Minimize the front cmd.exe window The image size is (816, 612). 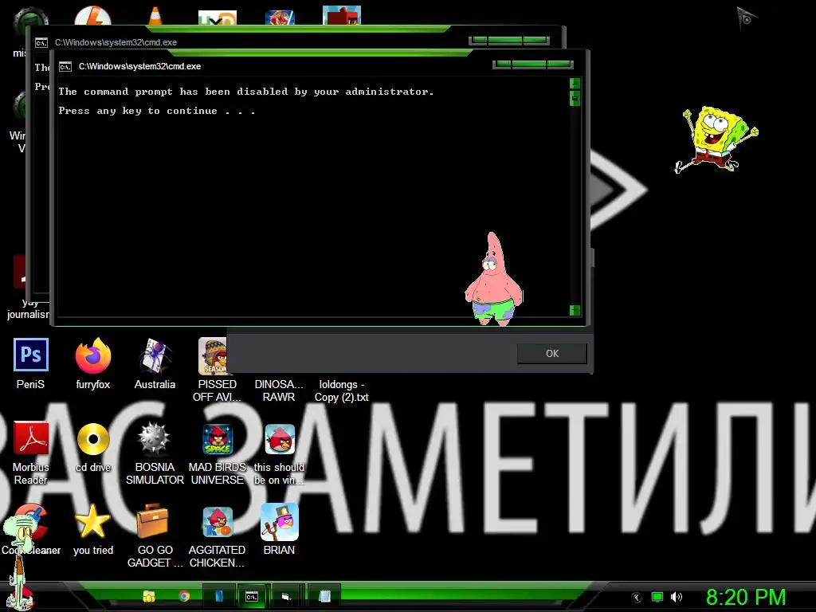point(504,64)
